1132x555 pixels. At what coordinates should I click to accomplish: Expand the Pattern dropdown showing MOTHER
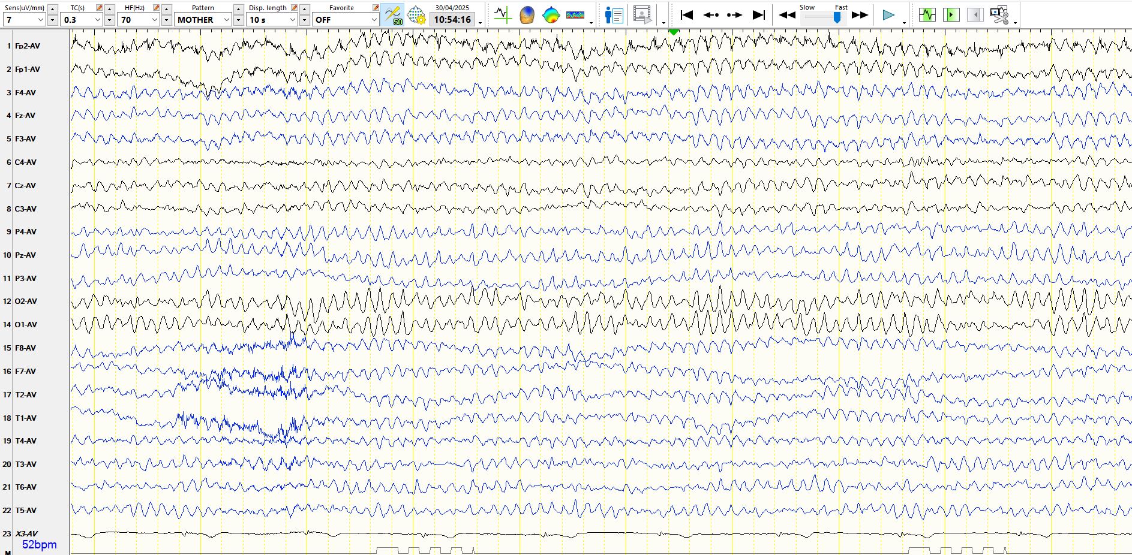[226, 20]
